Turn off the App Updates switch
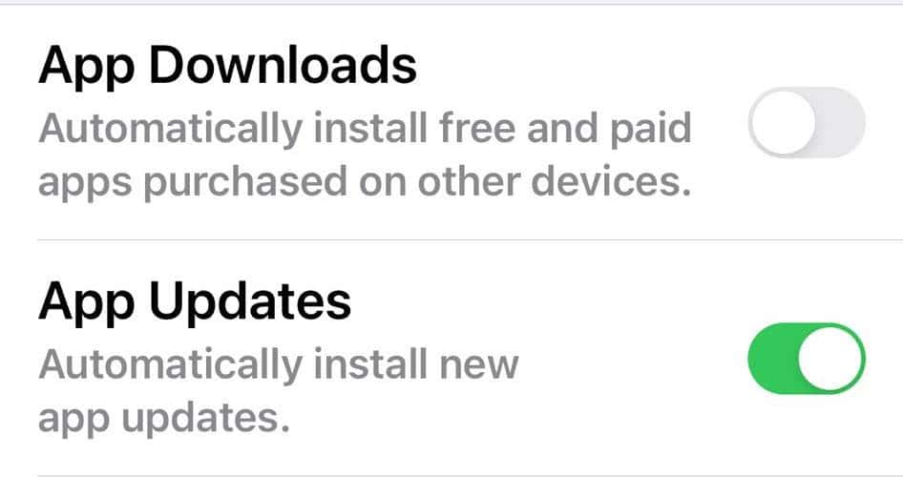The image size is (903, 477). tap(807, 359)
